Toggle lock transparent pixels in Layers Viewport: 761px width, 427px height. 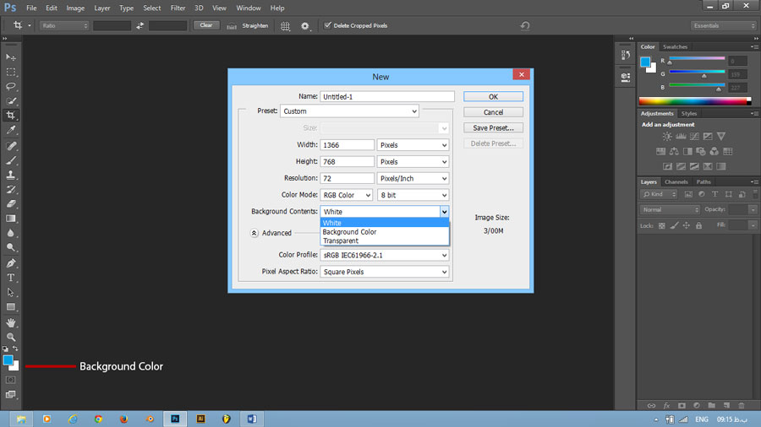coord(661,225)
